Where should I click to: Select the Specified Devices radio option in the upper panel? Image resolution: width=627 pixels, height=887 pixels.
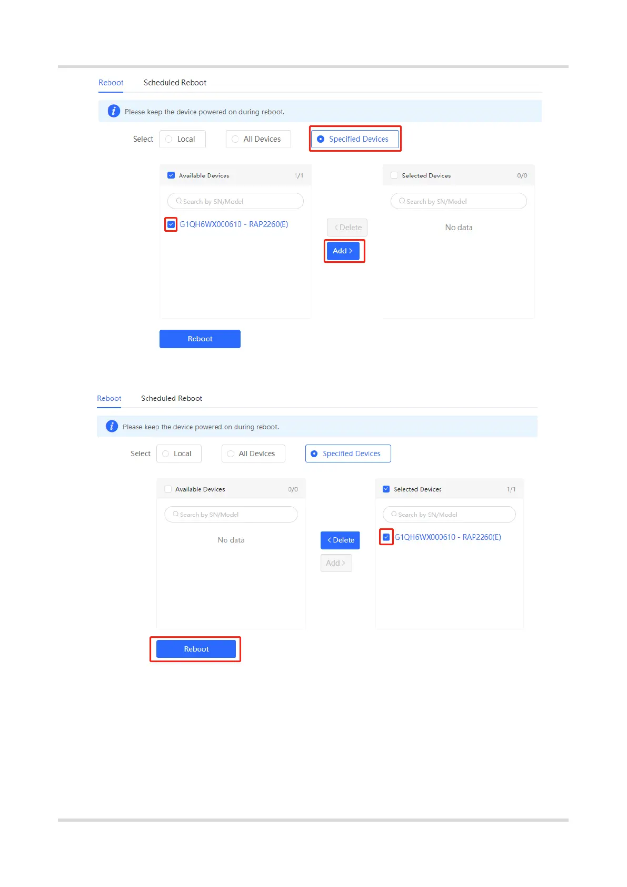(355, 139)
